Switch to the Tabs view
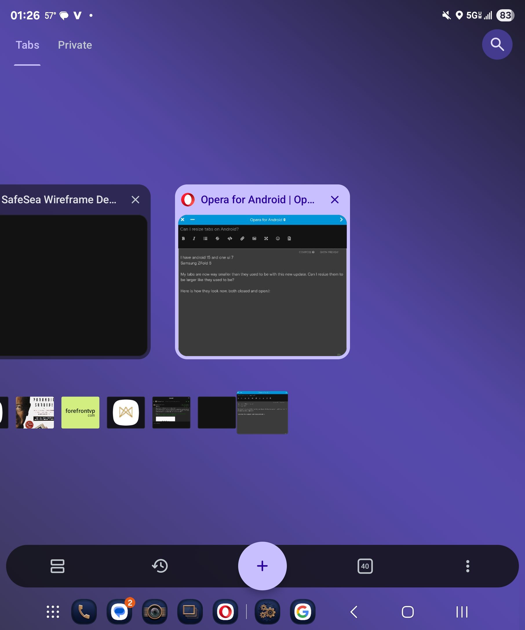This screenshot has height=630, width=525. click(27, 45)
